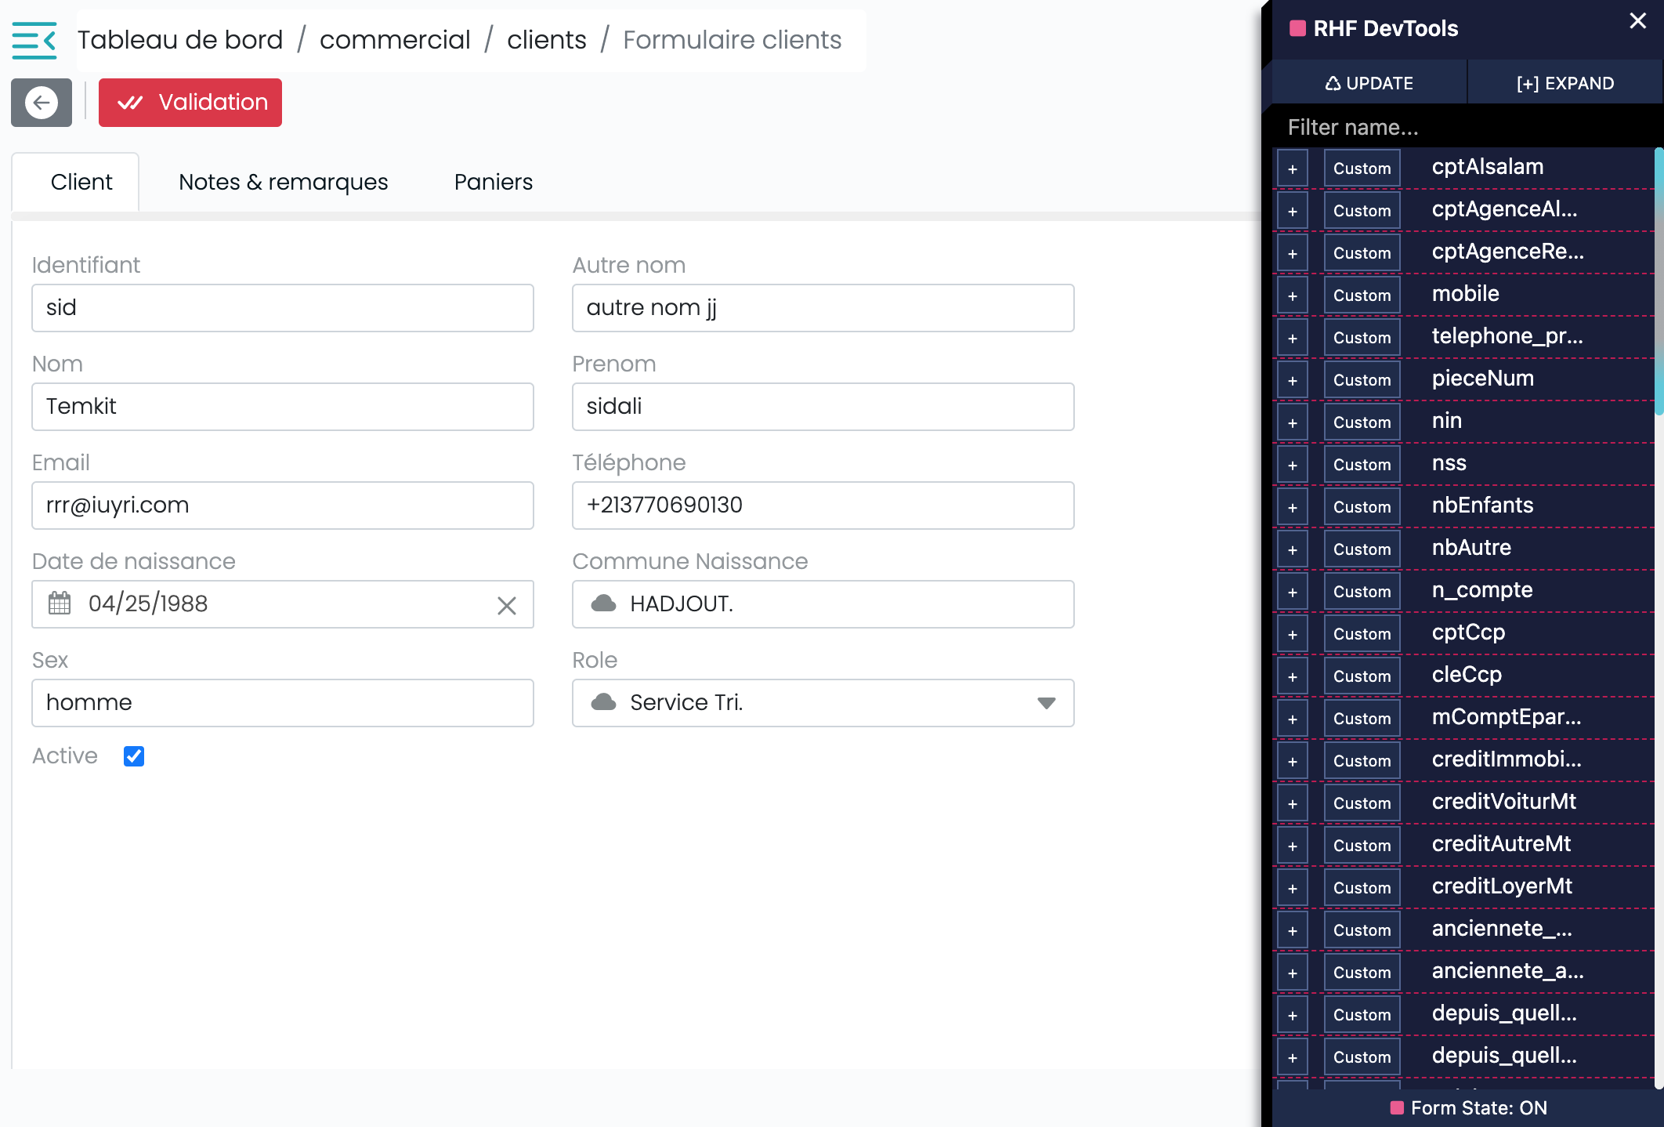Expand the mobile field with the plus button
The width and height of the screenshot is (1664, 1127).
click(1293, 295)
